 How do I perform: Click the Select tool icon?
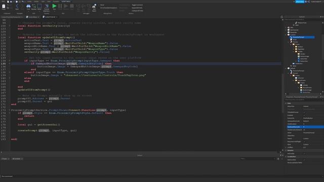(x=39, y=6)
